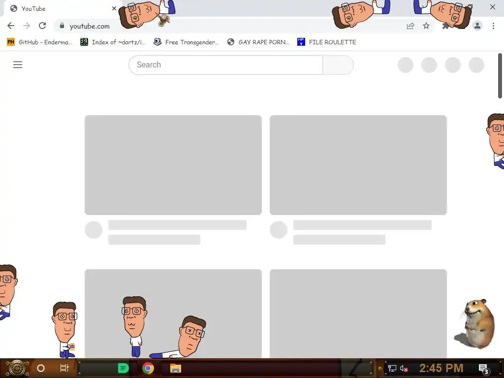Open the green notes app on taskbar
Viewport: 504px width, 378px height.
coord(123,368)
